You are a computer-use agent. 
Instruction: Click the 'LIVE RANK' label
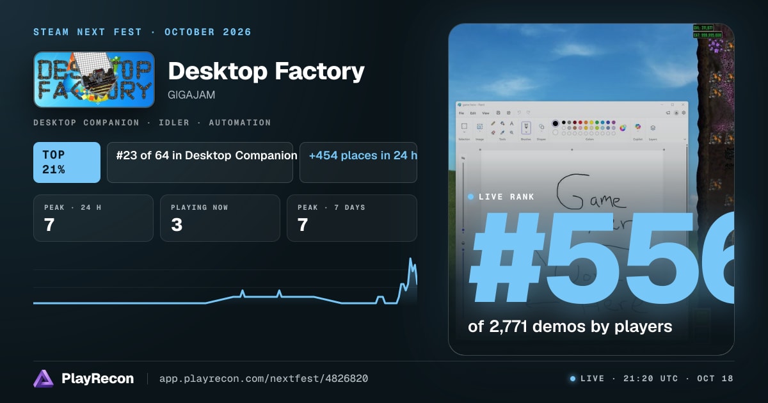(506, 197)
